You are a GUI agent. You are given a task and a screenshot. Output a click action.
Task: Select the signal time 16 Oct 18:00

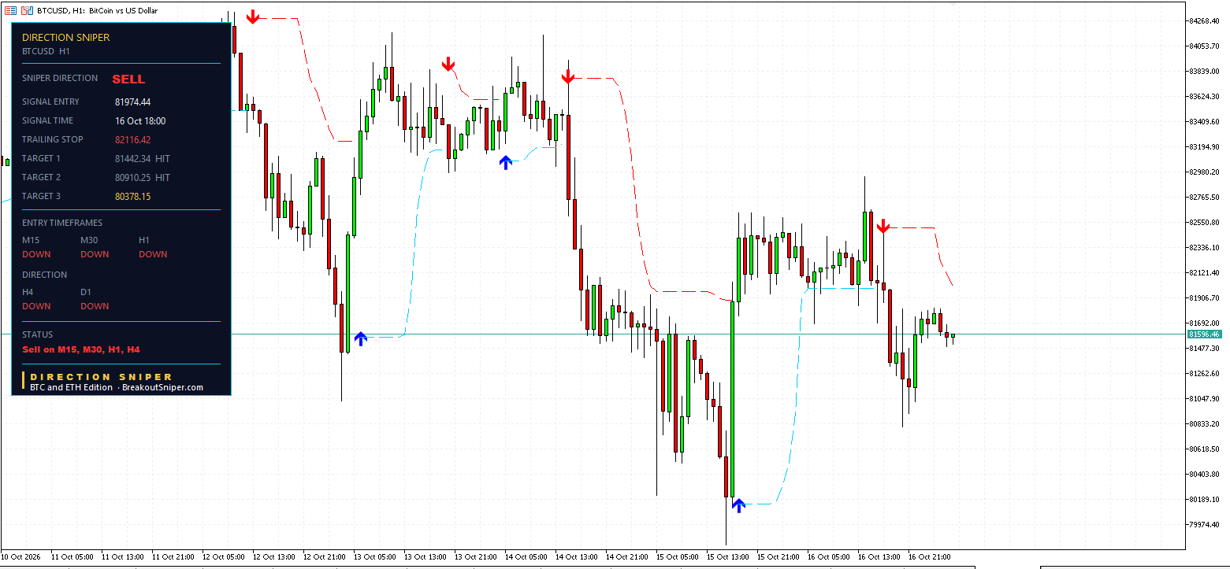click(140, 120)
